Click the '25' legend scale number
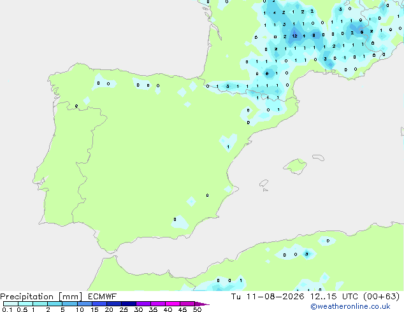This screenshot has width=404, height=312. coord(124,309)
